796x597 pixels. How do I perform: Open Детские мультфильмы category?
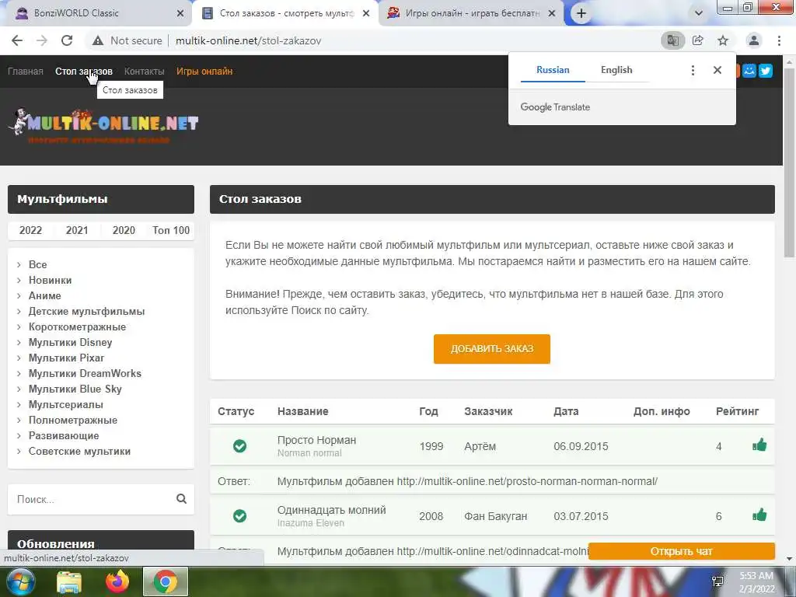point(86,312)
